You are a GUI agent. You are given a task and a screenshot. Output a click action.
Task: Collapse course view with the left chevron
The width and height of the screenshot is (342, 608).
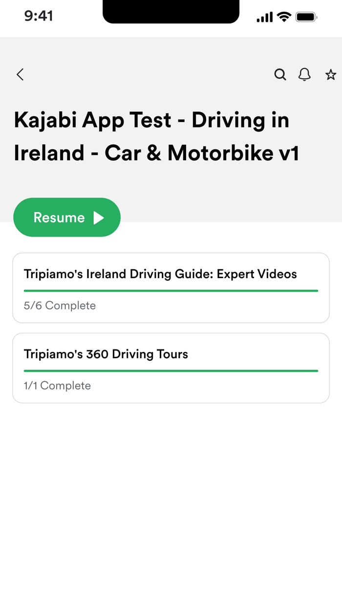[20, 75]
